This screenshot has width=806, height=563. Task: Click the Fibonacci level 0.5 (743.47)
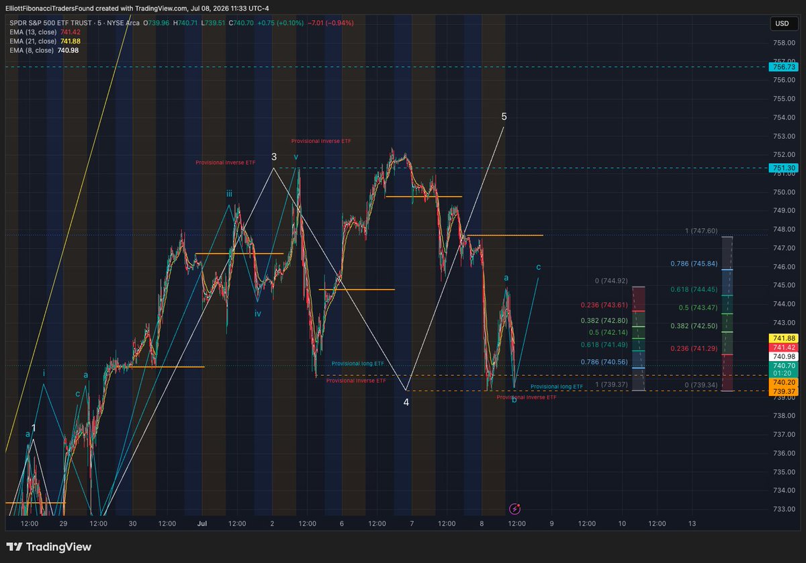click(699, 308)
